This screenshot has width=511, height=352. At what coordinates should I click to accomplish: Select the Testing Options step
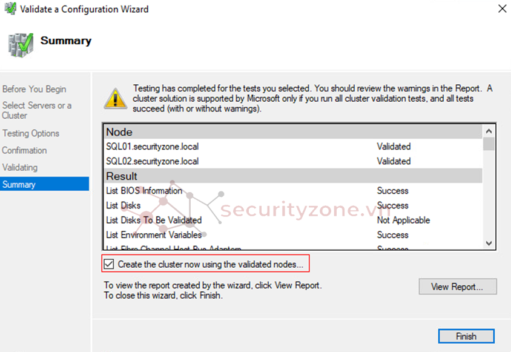click(x=30, y=133)
